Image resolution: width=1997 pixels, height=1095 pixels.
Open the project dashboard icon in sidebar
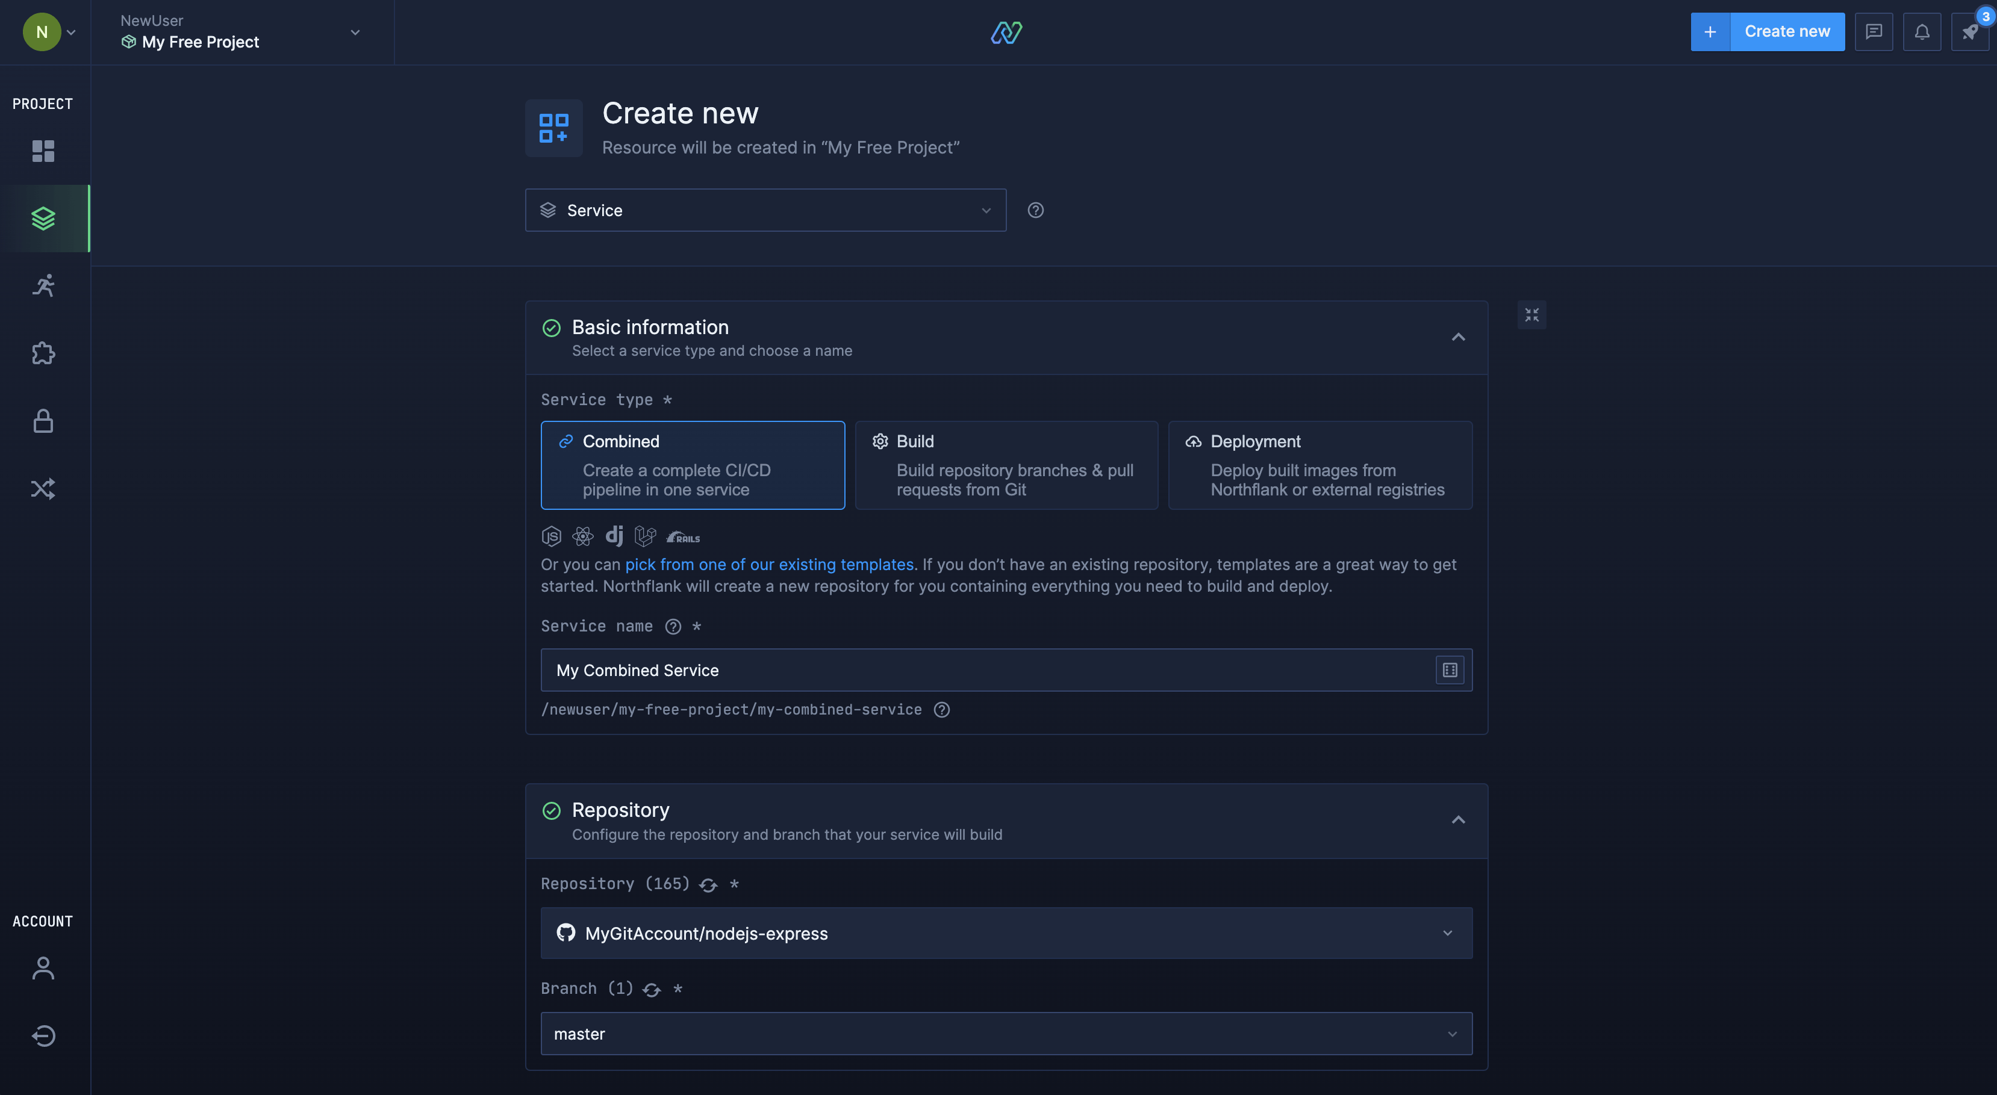(43, 150)
